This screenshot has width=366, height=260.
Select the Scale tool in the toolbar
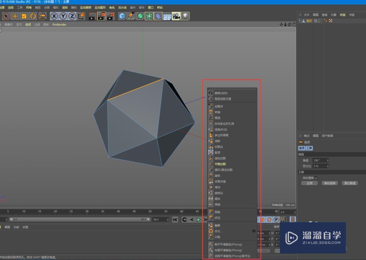coord(24,16)
